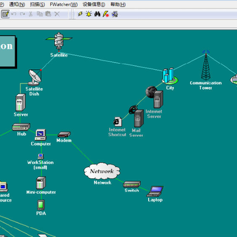The height and width of the screenshot is (237, 237).
Task: Click the alarm light toolbar icon
Action: pos(89,14)
